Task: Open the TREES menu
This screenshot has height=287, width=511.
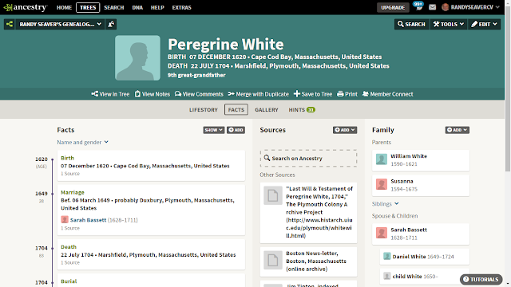Action: tap(88, 7)
